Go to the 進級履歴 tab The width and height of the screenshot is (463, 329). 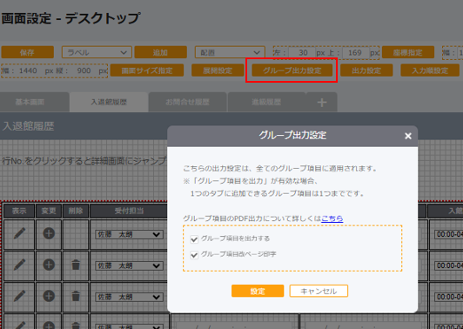point(266,102)
